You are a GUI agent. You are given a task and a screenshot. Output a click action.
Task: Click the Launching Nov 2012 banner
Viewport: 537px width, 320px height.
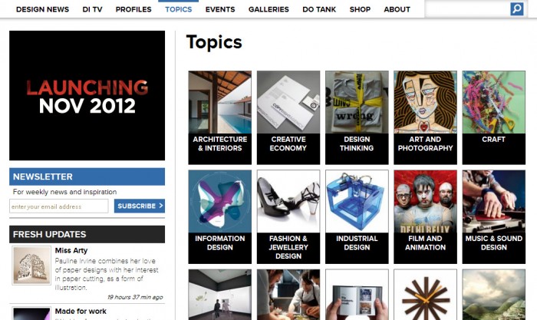pos(87,96)
